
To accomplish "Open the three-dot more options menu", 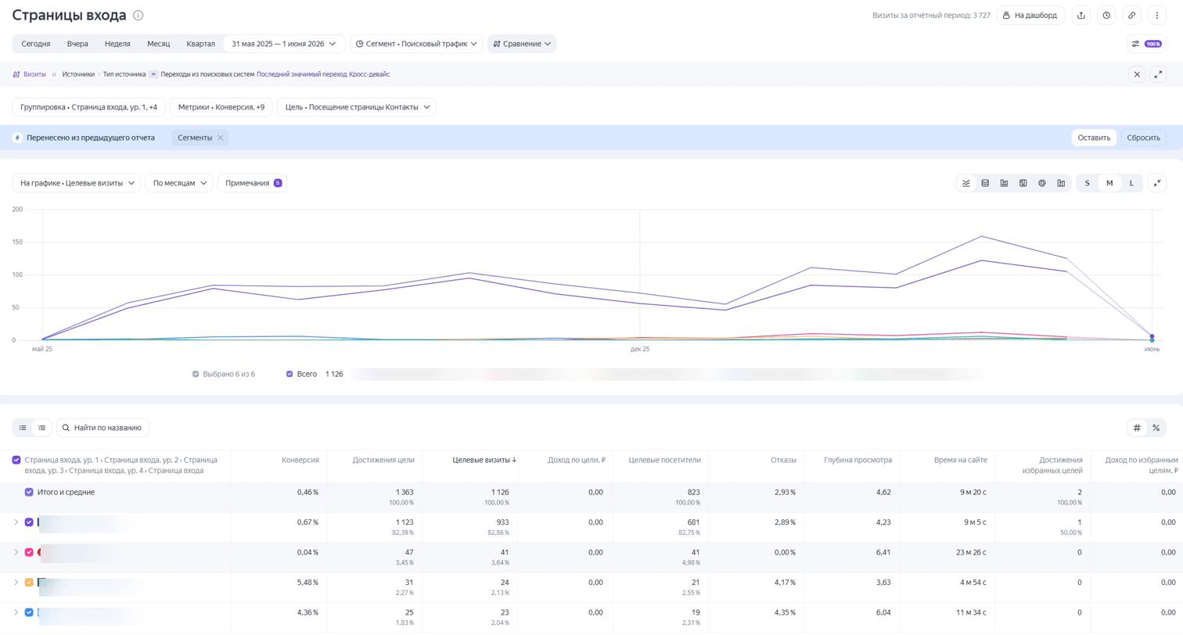I will tap(1157, 16).
